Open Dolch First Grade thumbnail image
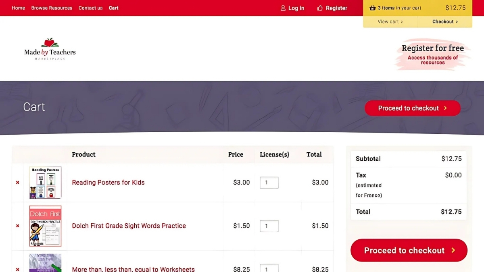 45,226
